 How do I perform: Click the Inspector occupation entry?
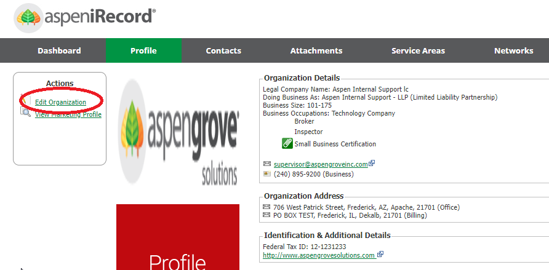pyautogui.click(x=308, y=132)
